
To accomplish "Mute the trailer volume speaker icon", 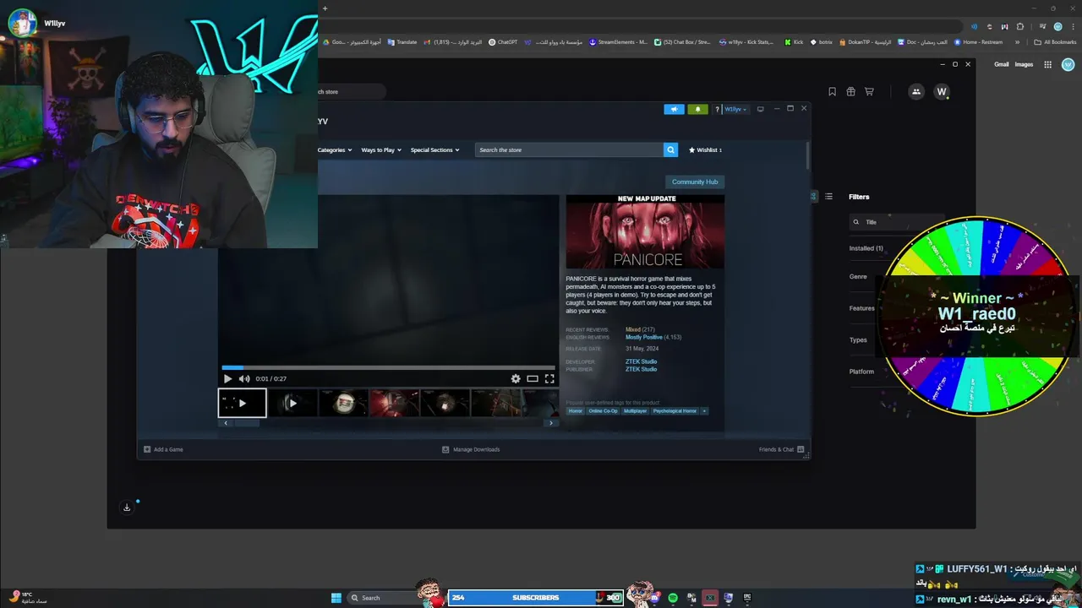I will coord(244,378).
